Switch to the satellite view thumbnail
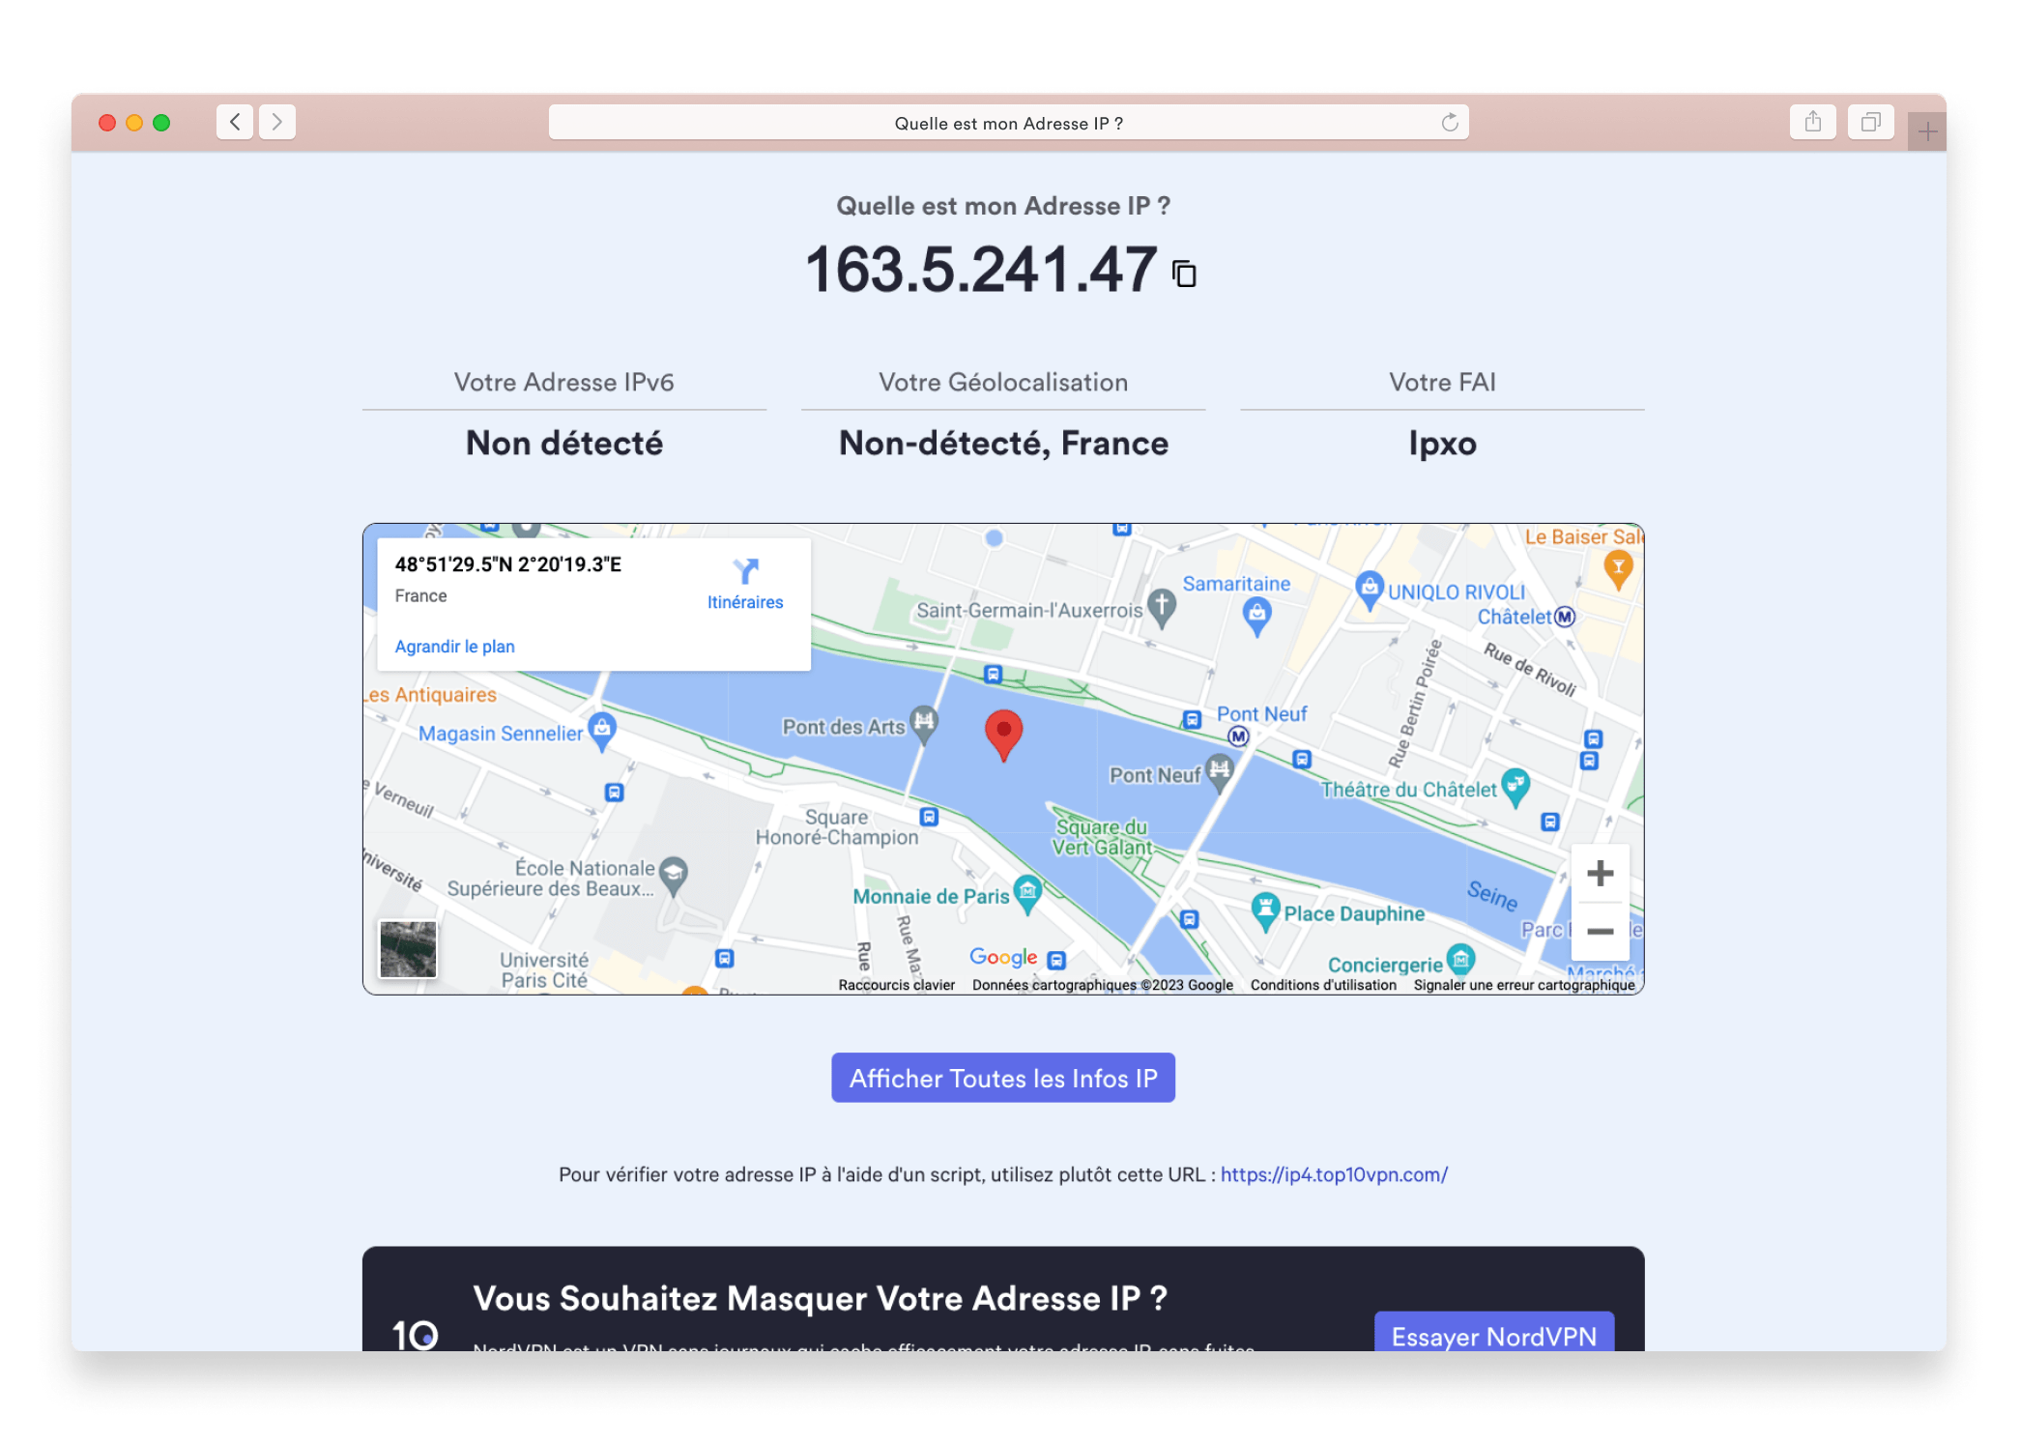This screenshot has width=2020, height=1444. point(408,948)
